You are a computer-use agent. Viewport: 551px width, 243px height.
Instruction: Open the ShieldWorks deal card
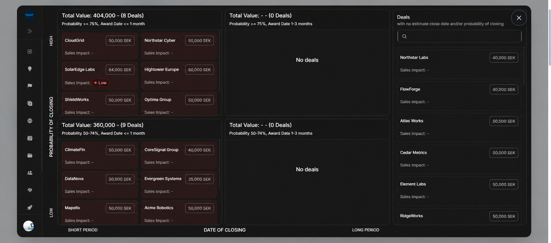pyautogui.click(x=100, y=104)
